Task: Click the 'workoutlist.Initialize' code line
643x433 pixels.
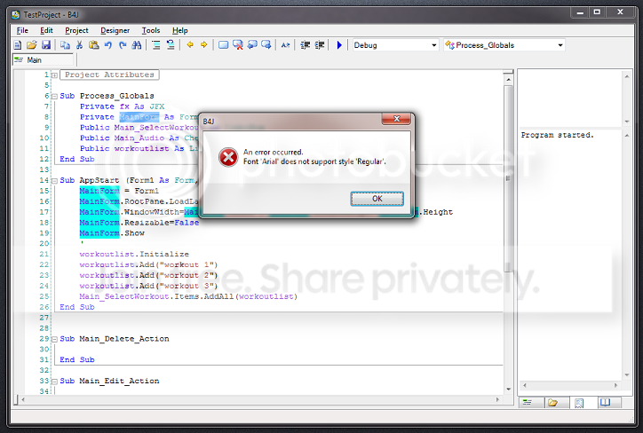Action: [x=134, y=254]
